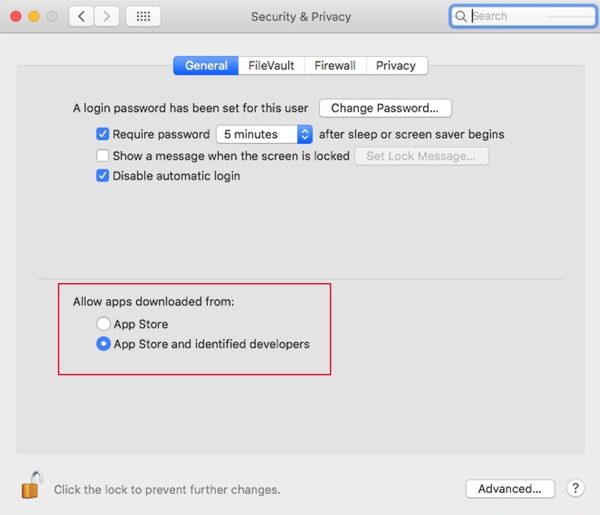
Task: Choose App Store and identified developers
Action: click(103, 344)
